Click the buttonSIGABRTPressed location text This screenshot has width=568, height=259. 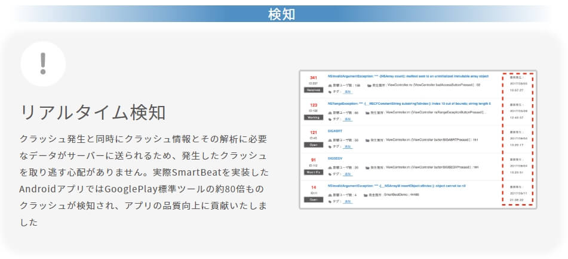[432, 140]
